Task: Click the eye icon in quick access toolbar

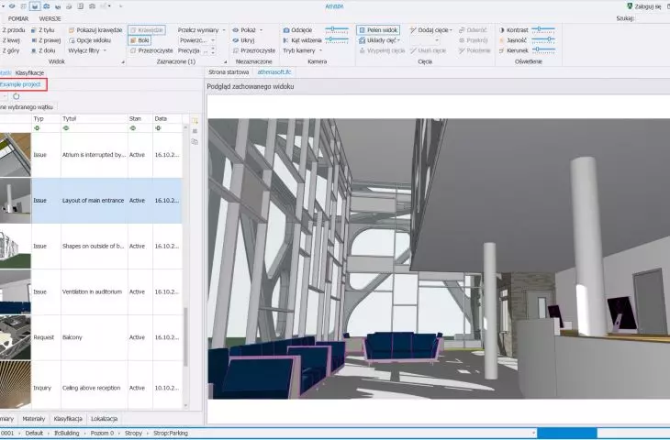Action: point(12,6)
